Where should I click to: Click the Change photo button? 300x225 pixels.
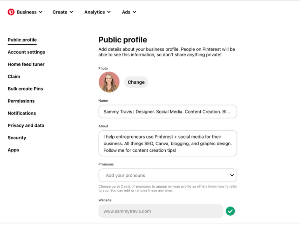(136, 82)
